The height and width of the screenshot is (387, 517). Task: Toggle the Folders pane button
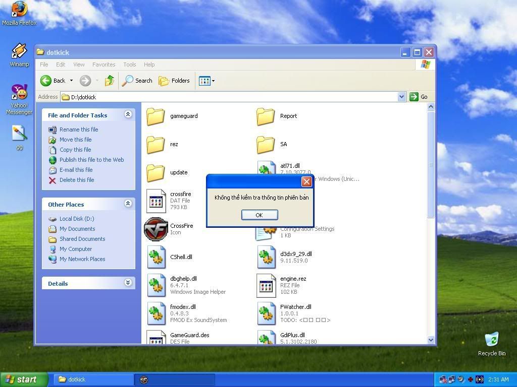click(174, 81)
